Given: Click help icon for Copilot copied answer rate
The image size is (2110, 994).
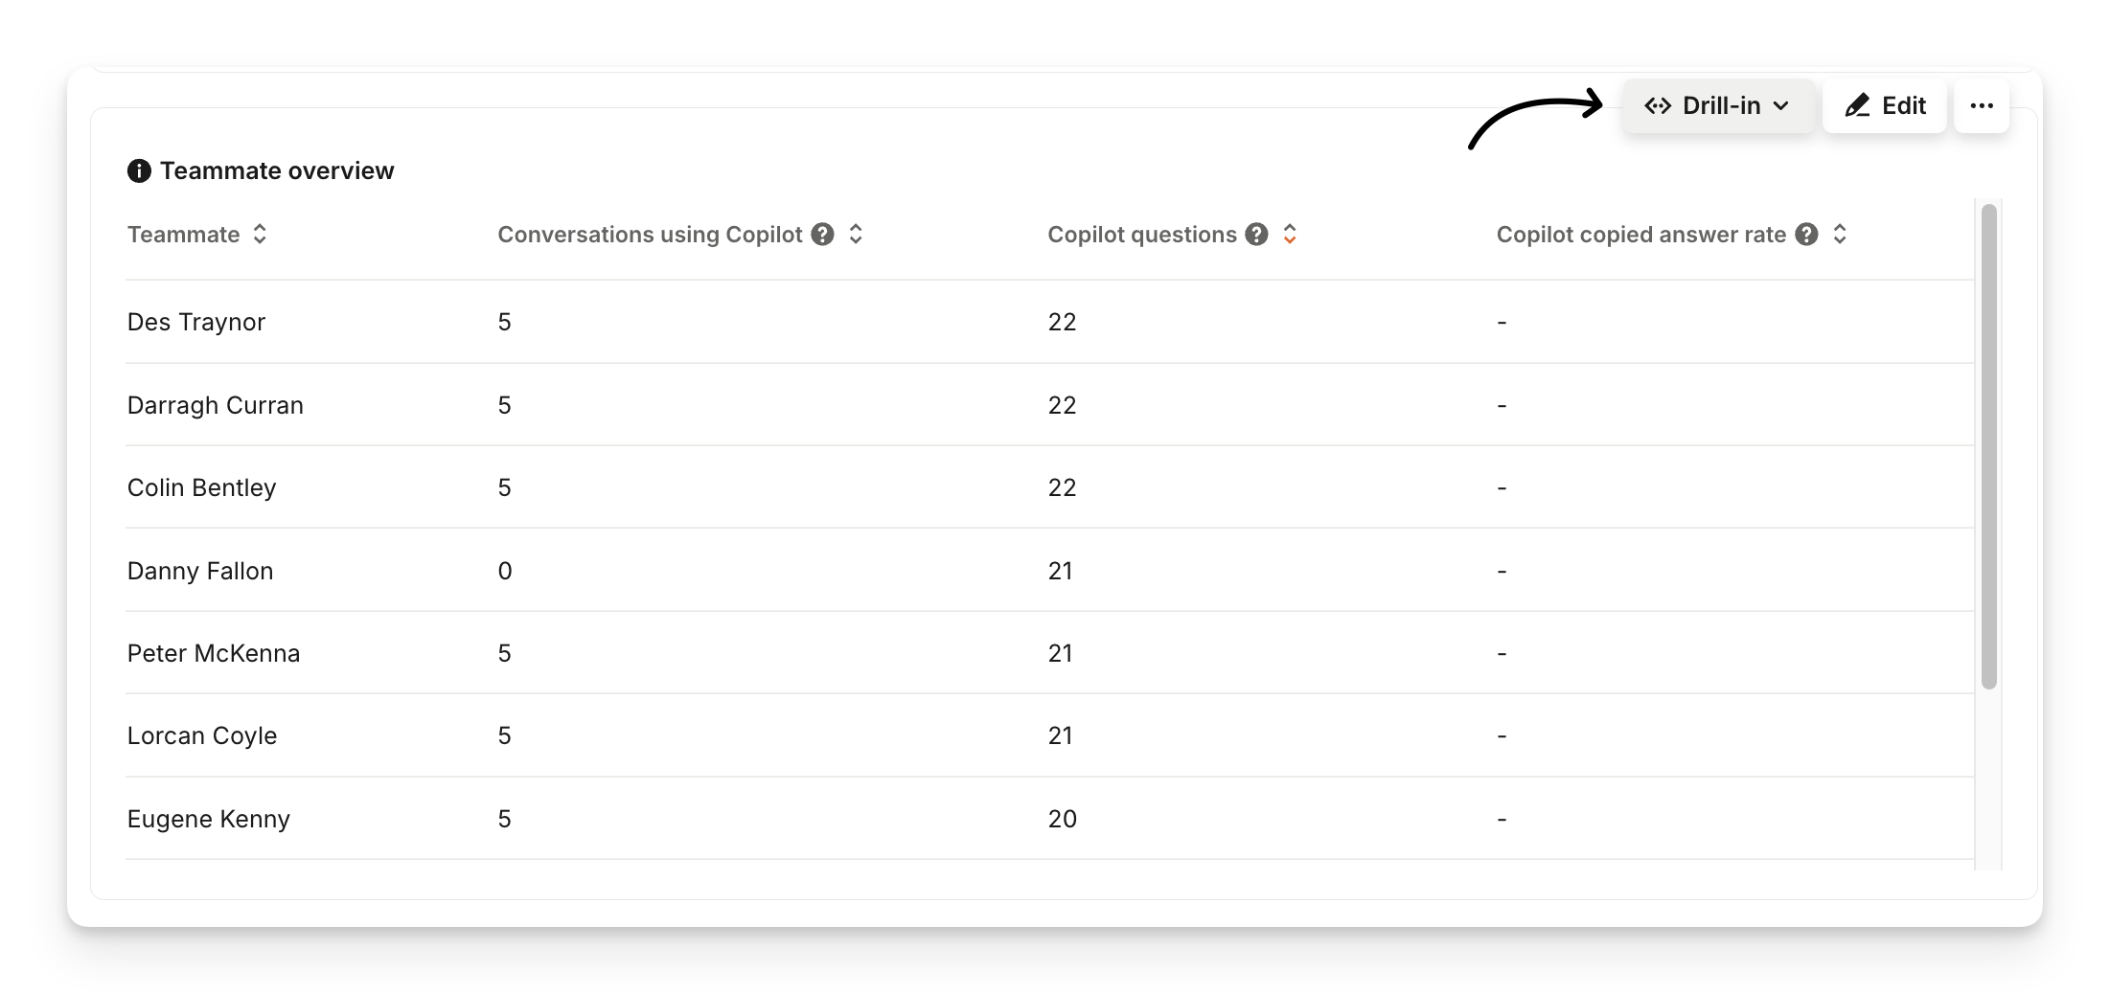Looking at the screenshot, I should point(1806,235).
